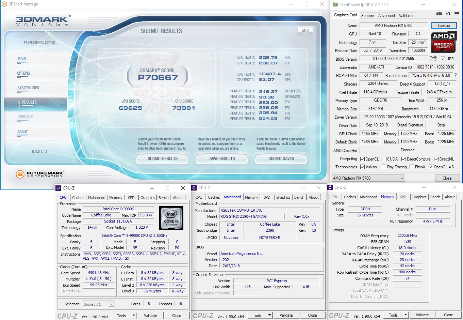Toggle the PhysX checkbox

[412, 167]
